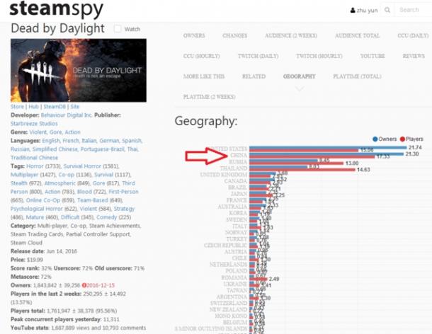Open the Team-Based tag
This screenshot has width=432, height=334.
(x=93, y=200)
